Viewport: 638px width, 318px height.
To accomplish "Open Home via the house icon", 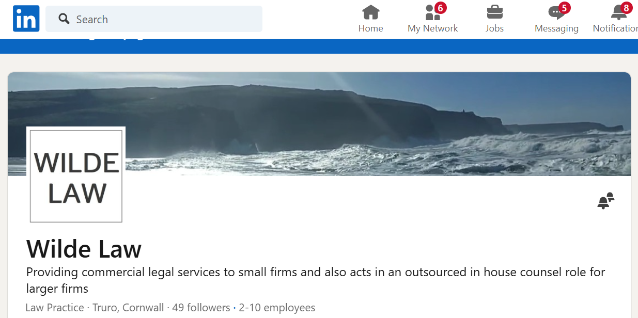I will pos(371,12).
